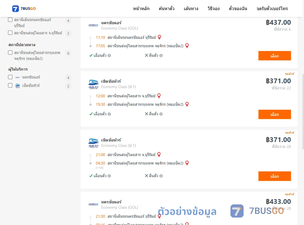
Task: Click เชิดชัยทัวร์ bus logo in operator filter
Action: tap(18, 86)
